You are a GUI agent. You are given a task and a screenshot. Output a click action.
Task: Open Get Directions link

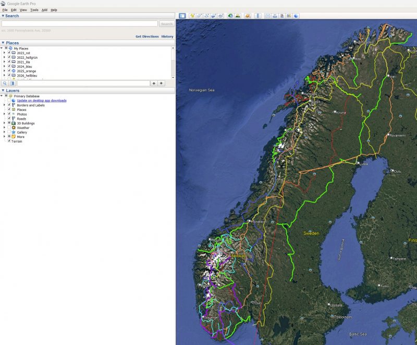(x=147, y=36)
